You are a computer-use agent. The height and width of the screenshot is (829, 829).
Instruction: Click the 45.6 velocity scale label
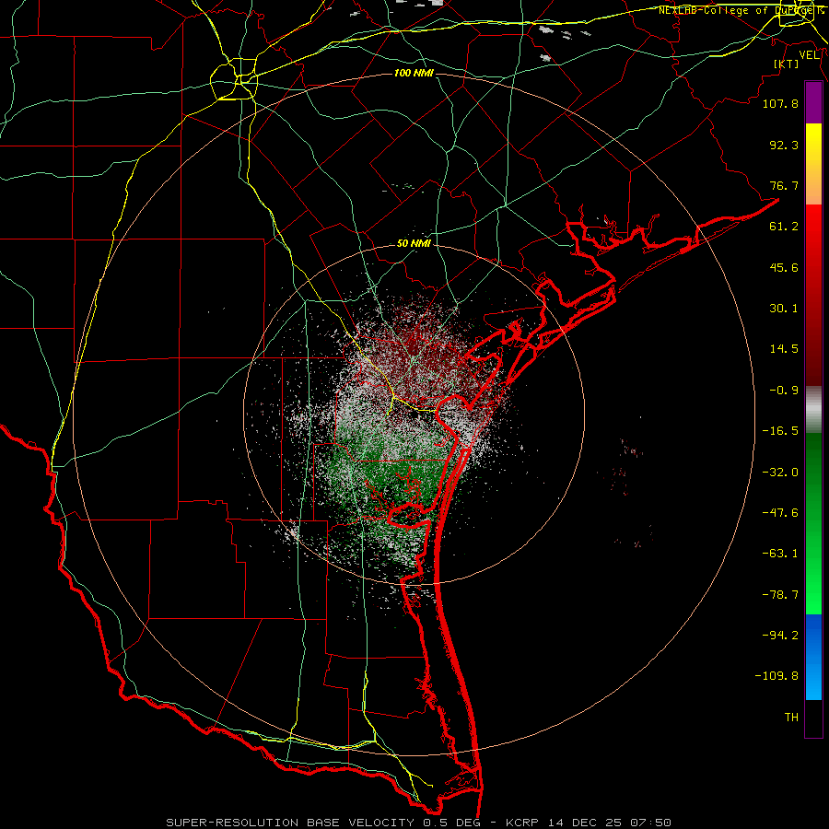click(x=784, y=267)
